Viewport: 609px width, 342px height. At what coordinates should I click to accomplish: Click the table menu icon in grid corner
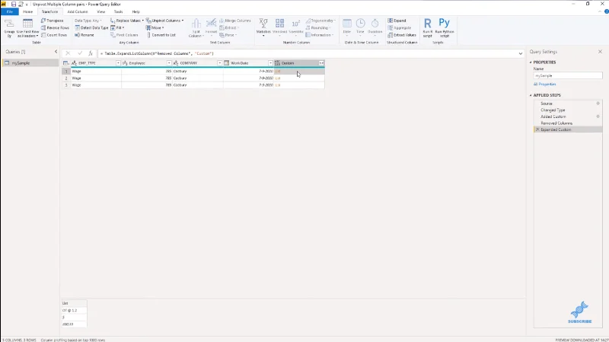click(66, 63)
